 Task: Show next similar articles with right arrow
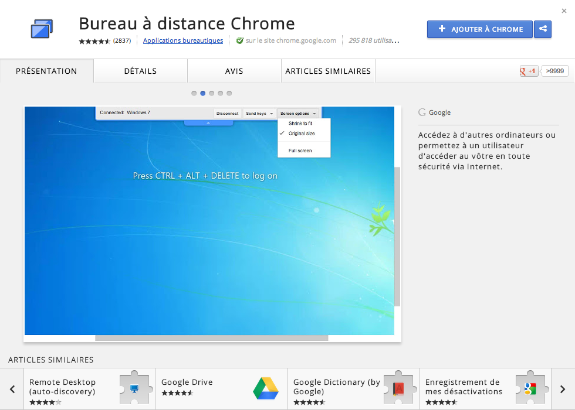click(563, 389)
